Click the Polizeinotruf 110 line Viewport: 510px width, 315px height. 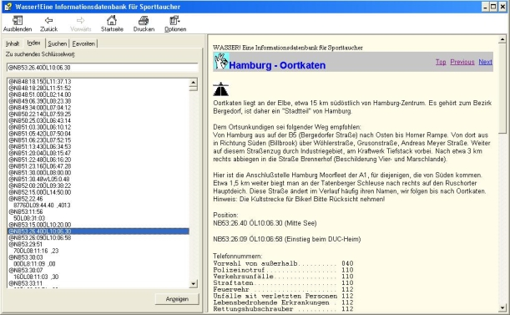tap(283, 270)
